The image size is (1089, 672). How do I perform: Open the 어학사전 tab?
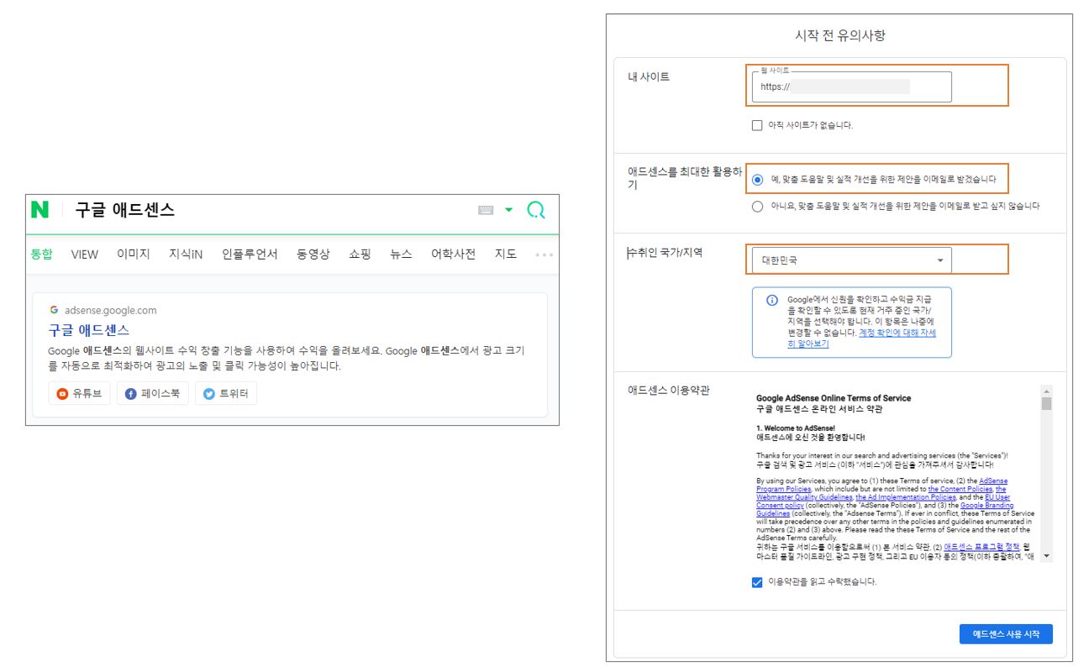click(x=454, y=254)
